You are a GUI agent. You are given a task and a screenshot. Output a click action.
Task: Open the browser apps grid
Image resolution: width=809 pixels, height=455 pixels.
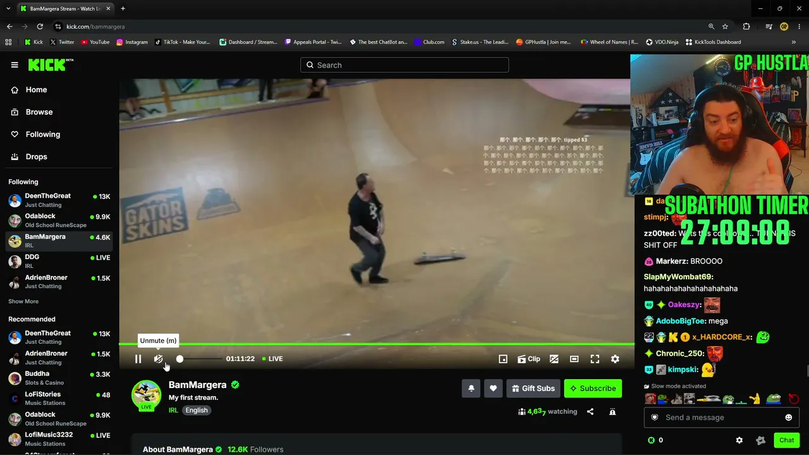8,42
